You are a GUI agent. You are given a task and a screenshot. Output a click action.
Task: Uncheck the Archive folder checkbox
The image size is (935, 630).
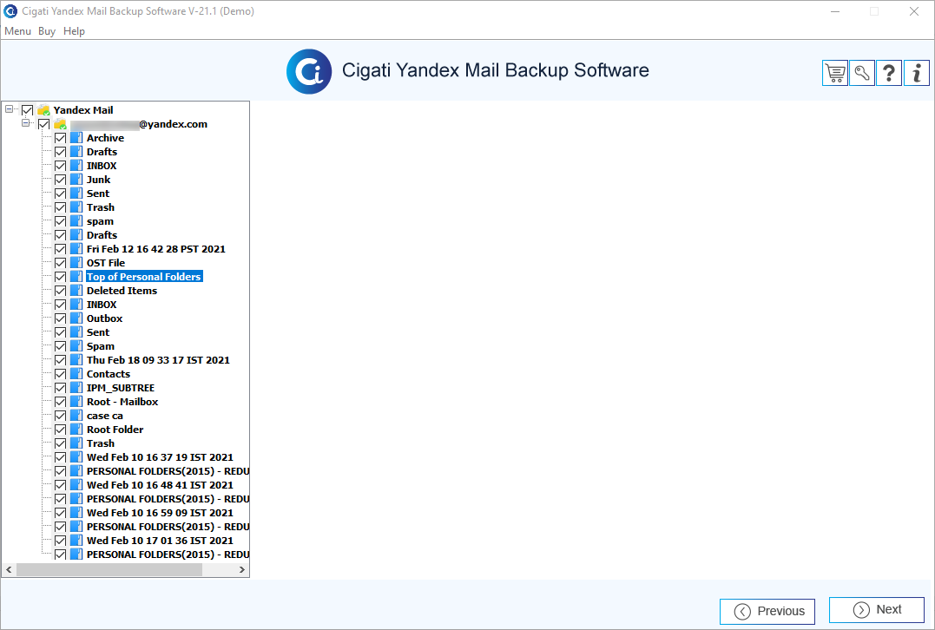(x=60, y=138)
